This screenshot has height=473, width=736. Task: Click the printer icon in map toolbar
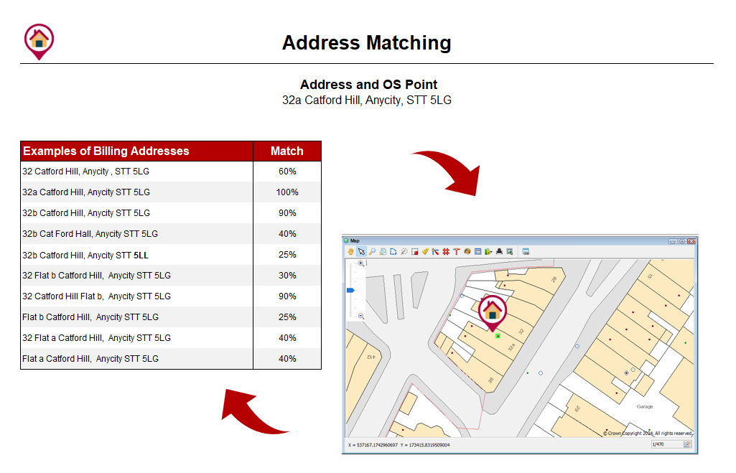[499, 252]
